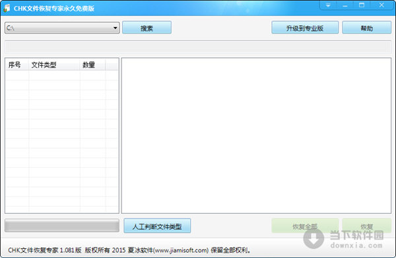Sort by 数量 column header

coord(92,64)
